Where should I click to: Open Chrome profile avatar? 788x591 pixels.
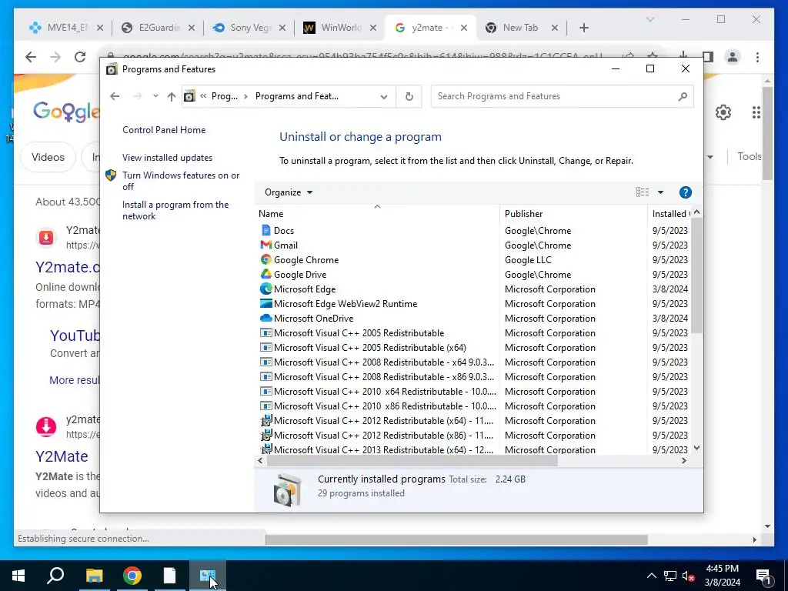coord(733,57)
